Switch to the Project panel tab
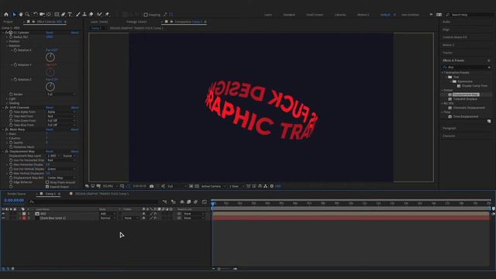Image resolution: width=496 pixels, height=279 pixels. coord(9,22)
